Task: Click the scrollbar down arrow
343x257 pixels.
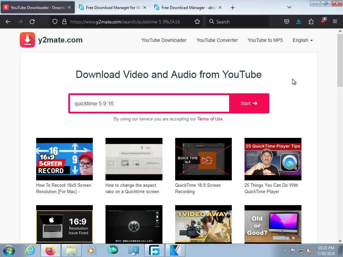Action: point(340,241)
